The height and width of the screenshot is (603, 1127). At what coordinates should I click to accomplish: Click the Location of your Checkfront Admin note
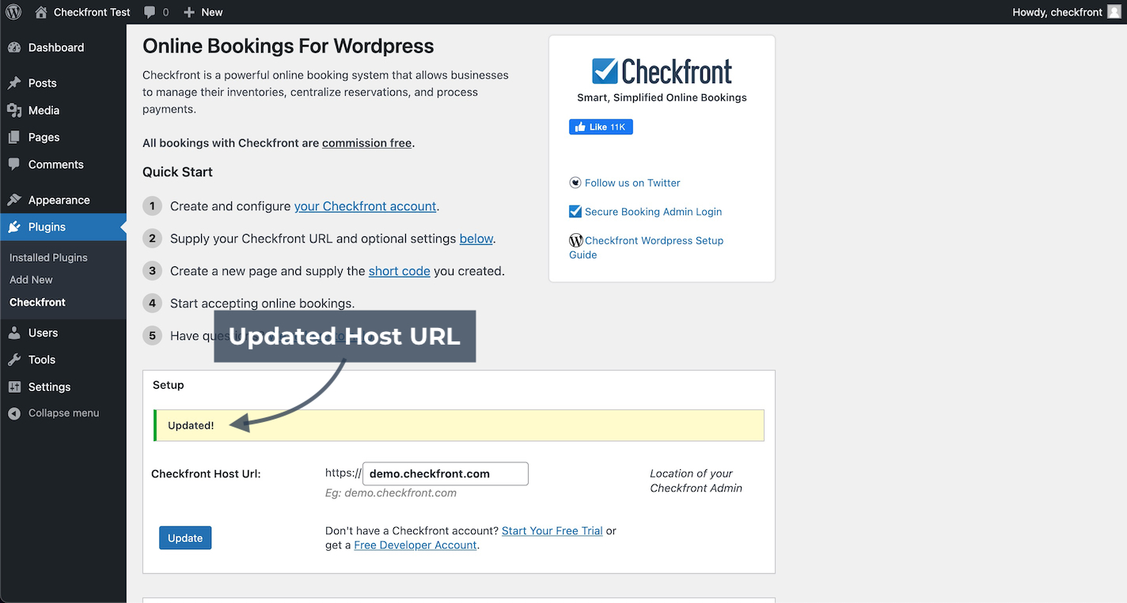[x=696, y=481]
